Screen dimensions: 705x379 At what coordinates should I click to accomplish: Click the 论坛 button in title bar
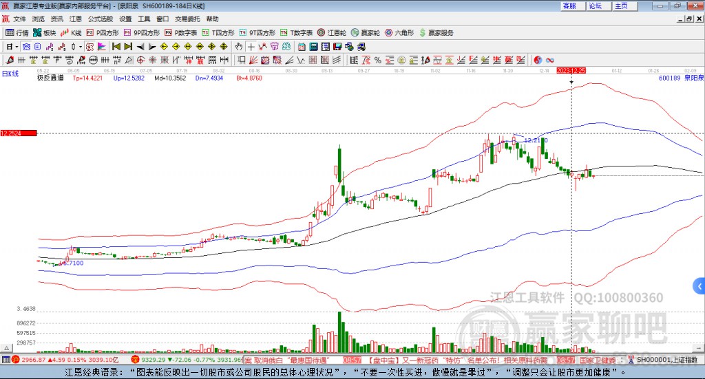599,6
